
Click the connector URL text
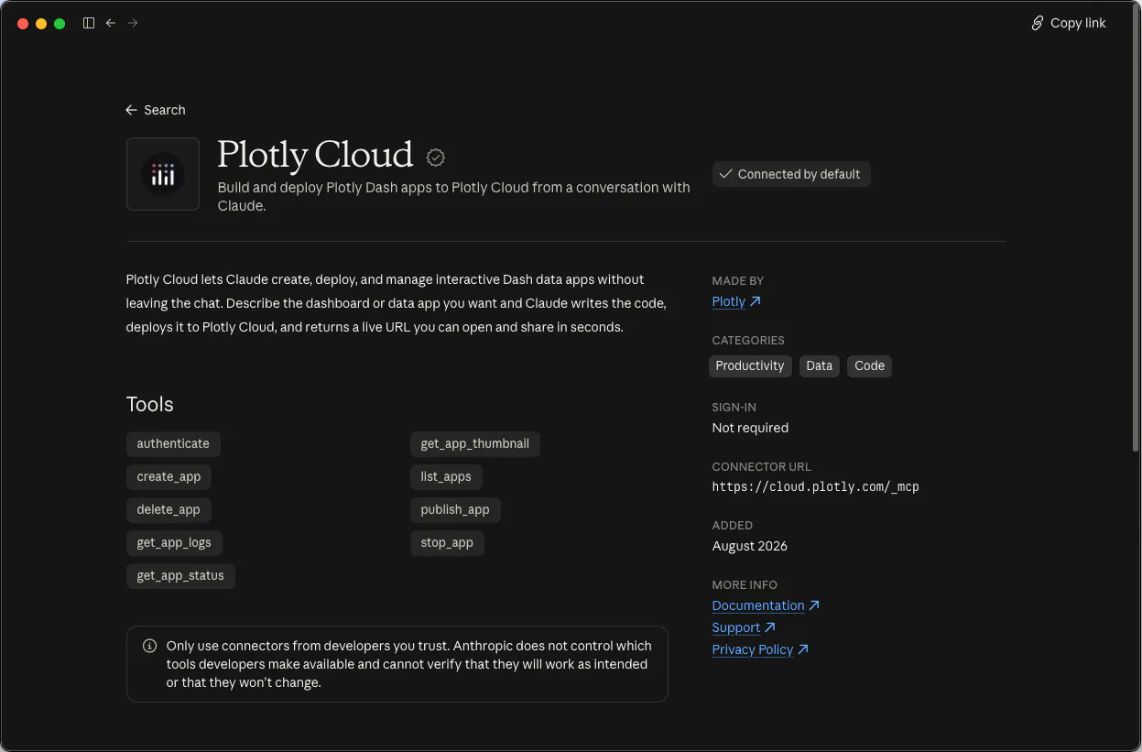tap(816, 487)
